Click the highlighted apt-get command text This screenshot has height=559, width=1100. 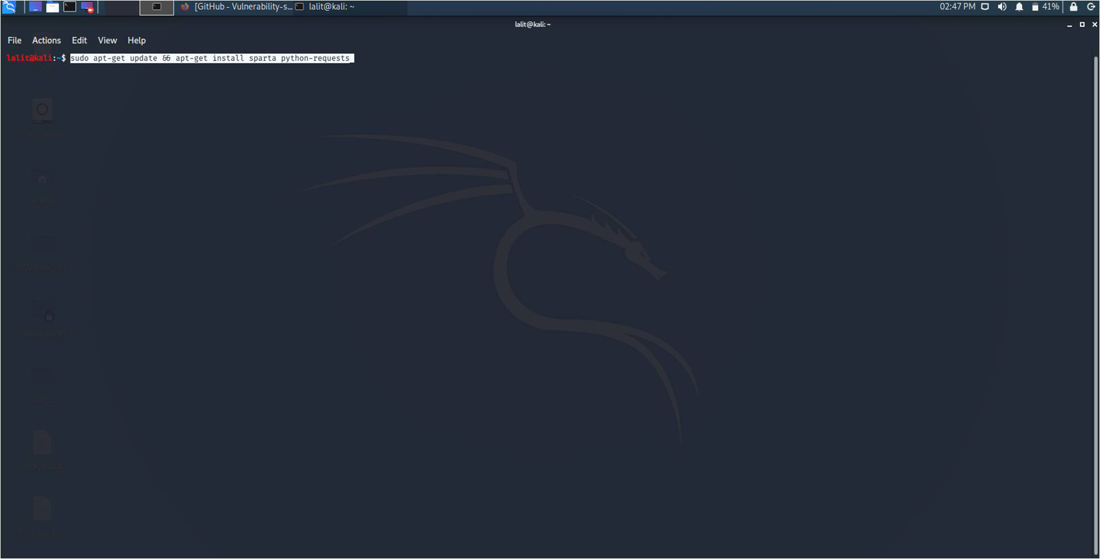coord(212,58)
